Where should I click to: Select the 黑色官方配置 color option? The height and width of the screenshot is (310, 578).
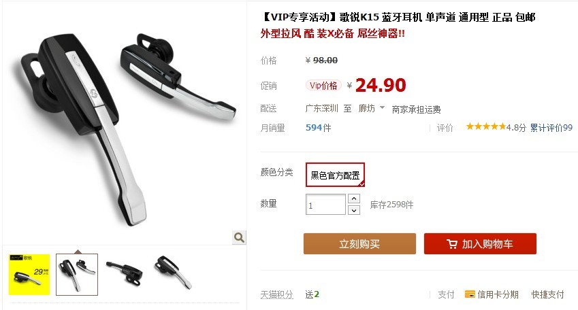335,175
